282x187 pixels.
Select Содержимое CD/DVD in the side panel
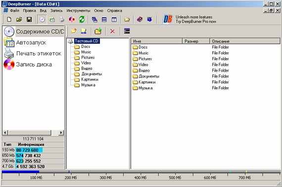(34, 32)
